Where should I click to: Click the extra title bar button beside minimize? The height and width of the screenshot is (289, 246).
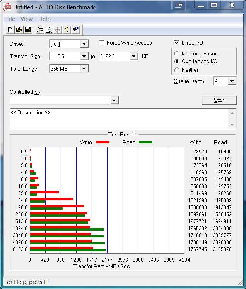[x=178, y=5]
